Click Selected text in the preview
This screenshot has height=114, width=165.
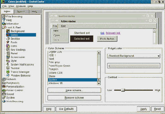click(x=82, y=39)
